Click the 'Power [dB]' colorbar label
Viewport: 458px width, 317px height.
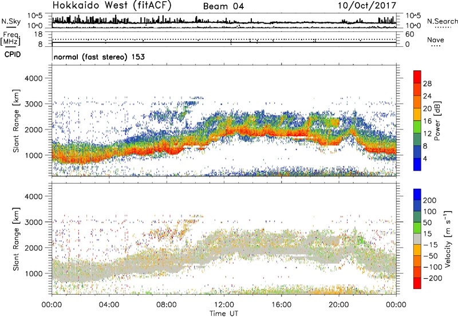437,121
